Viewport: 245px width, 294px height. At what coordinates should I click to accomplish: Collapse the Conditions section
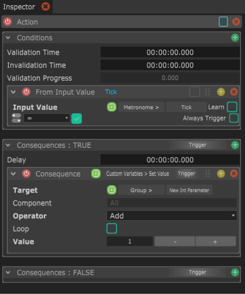8,38
